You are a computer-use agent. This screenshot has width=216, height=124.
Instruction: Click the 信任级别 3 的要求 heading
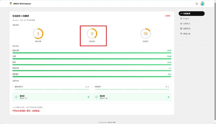(x=21, y=16)
